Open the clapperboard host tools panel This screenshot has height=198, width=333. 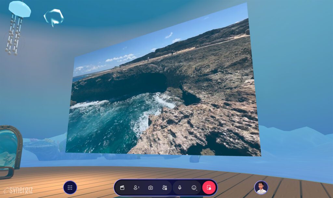[122, 188]
